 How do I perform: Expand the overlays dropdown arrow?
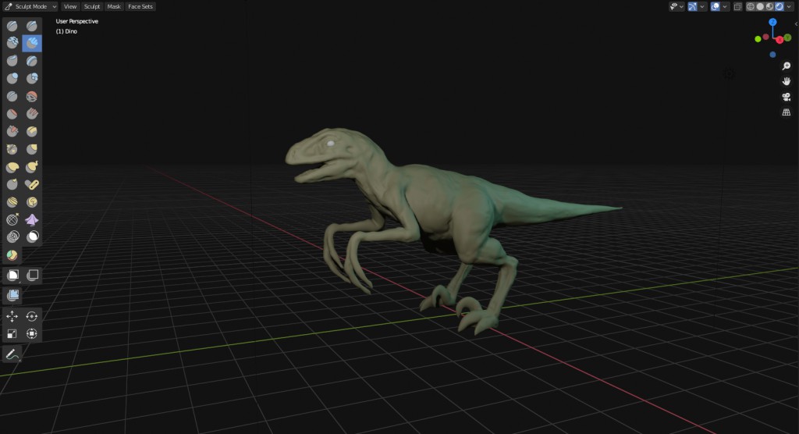point(726,6)
